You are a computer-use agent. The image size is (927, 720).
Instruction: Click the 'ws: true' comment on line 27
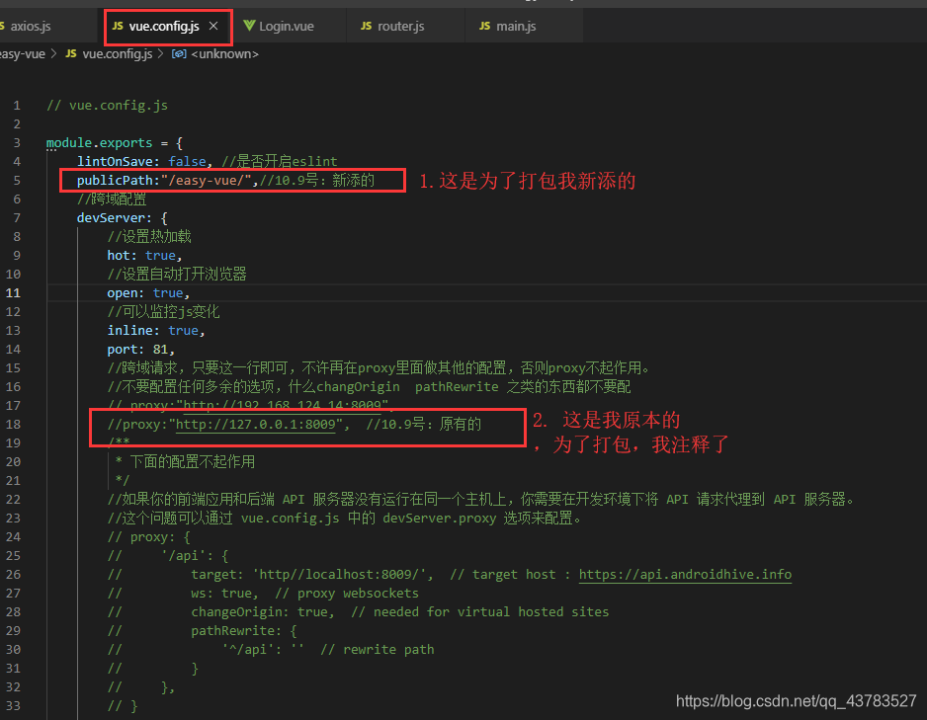tap(221, 593)
